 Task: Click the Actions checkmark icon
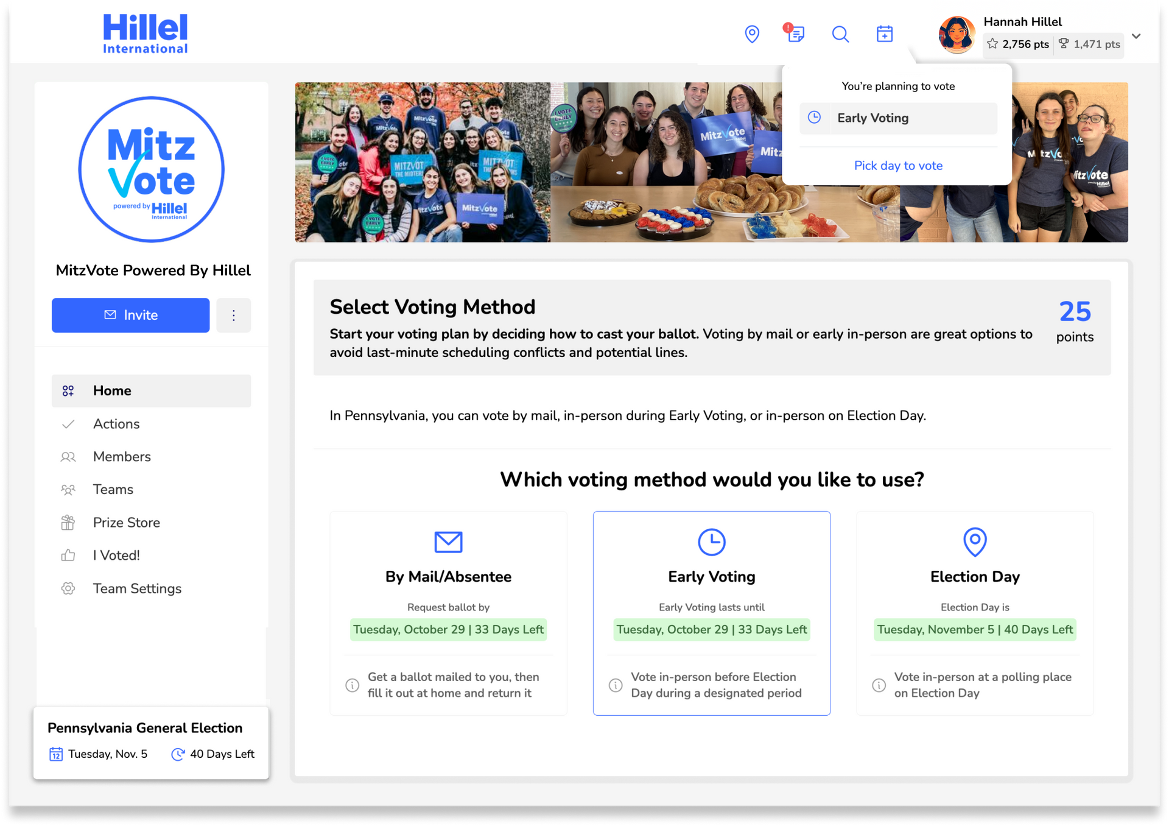coord(68,424)
